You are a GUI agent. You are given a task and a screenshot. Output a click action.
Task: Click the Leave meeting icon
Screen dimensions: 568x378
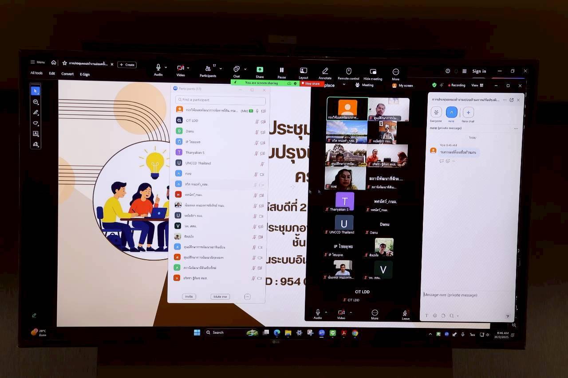coord(405,313)
